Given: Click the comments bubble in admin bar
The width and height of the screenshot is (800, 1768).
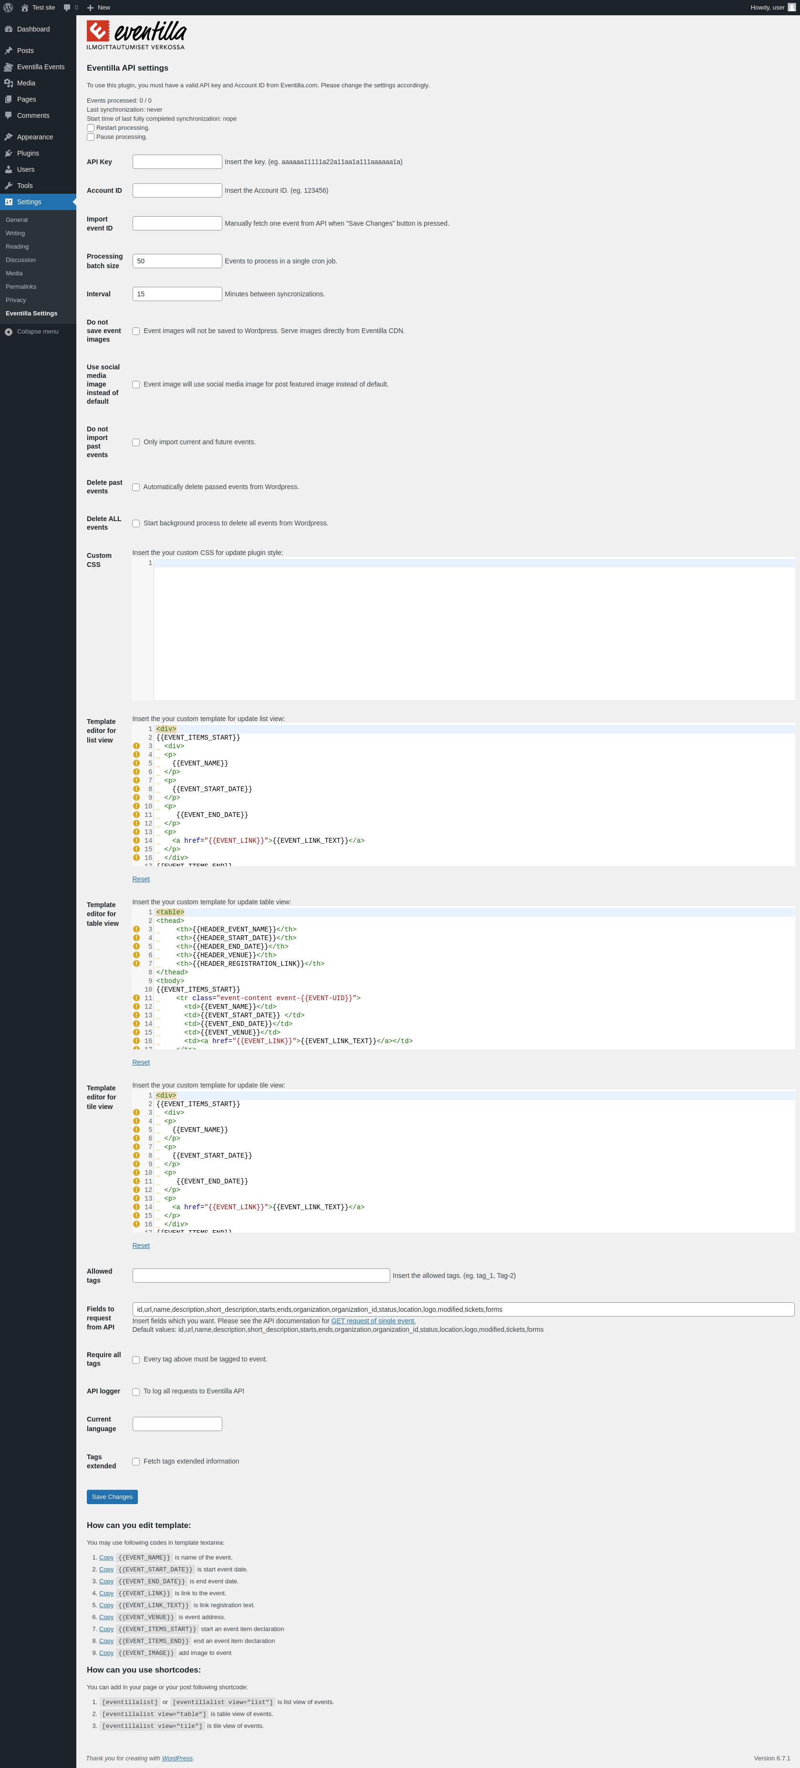Looking at the screenshot, I should pyautogui.click(x=67, y=8).
